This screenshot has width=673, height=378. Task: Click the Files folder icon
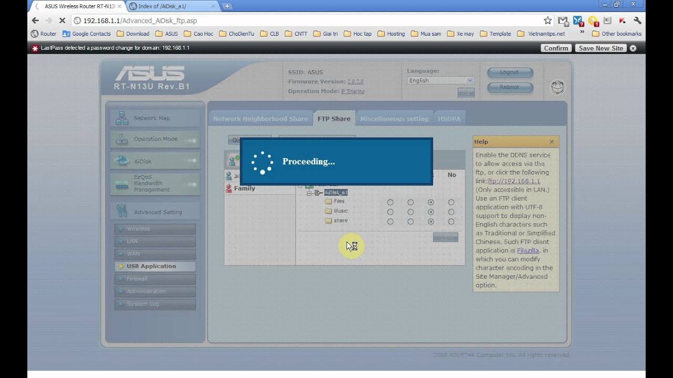pos(329,201)
